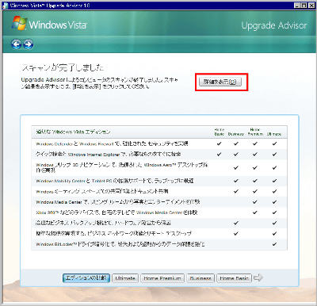The image size is (317, 306).
Task: Click the Windows Firewall link text
Action: coord(97,144)
